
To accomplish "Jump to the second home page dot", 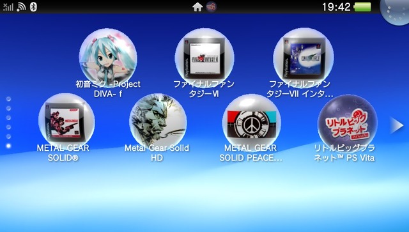I will click(x=8, y=108).
